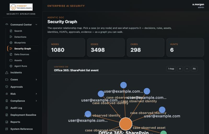Select Security Graph in the sidebar

click(x=22, y=49)
